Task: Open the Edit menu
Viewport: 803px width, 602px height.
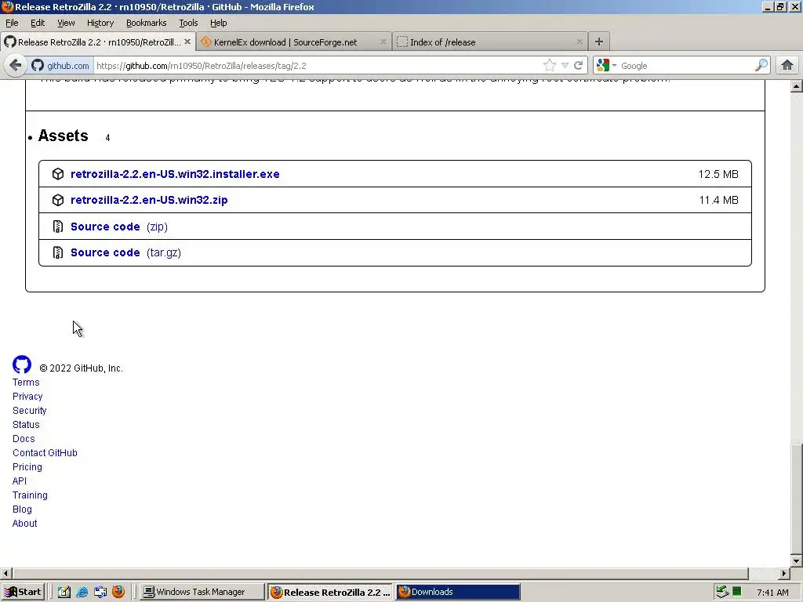Action: point(38,23)
